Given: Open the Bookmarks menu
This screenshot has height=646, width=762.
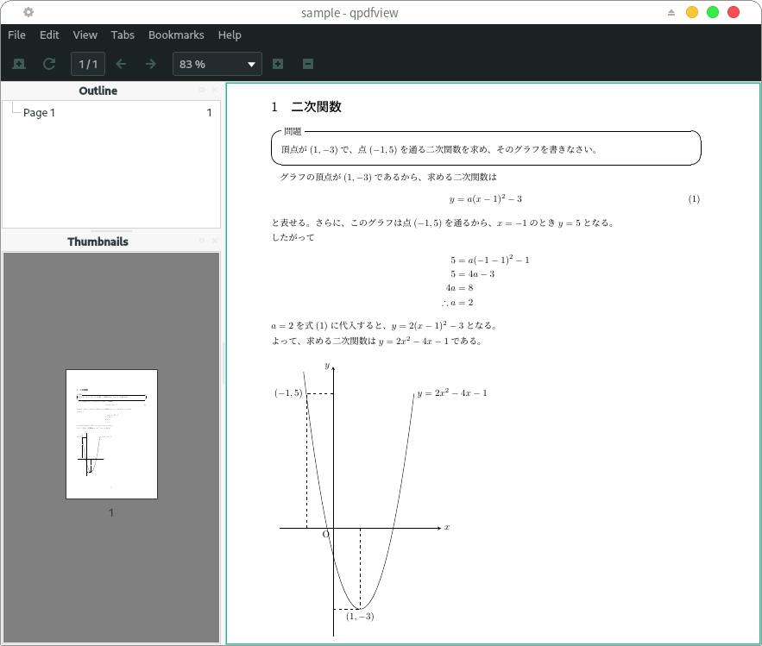Looking at the screenshot, I should point(176,35).
